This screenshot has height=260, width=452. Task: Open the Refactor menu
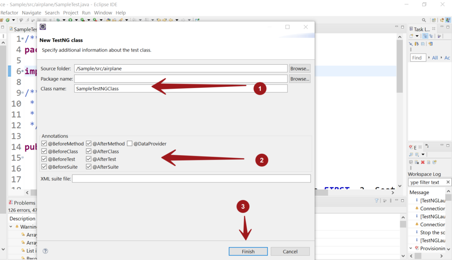[x=9, y=13]
